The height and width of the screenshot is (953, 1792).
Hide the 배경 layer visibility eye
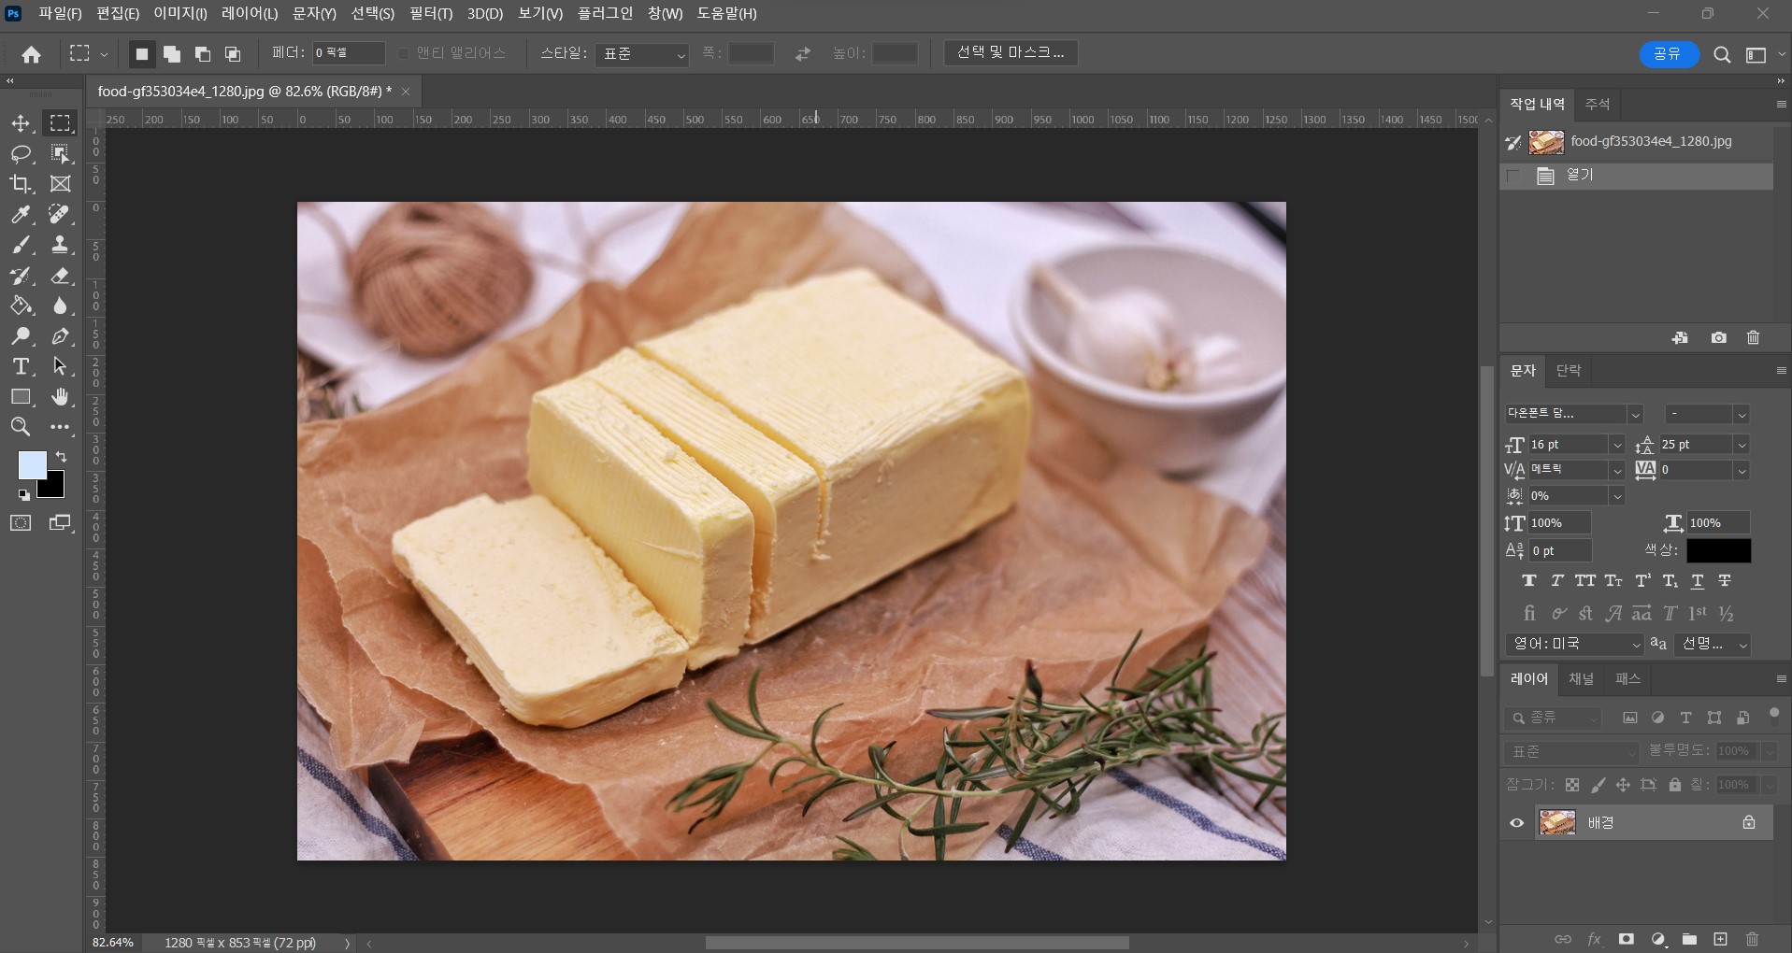[x=1517, y=823]
